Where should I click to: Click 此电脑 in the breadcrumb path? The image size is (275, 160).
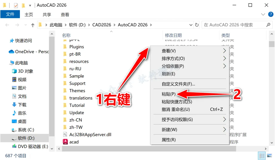(x=56, y=25)
